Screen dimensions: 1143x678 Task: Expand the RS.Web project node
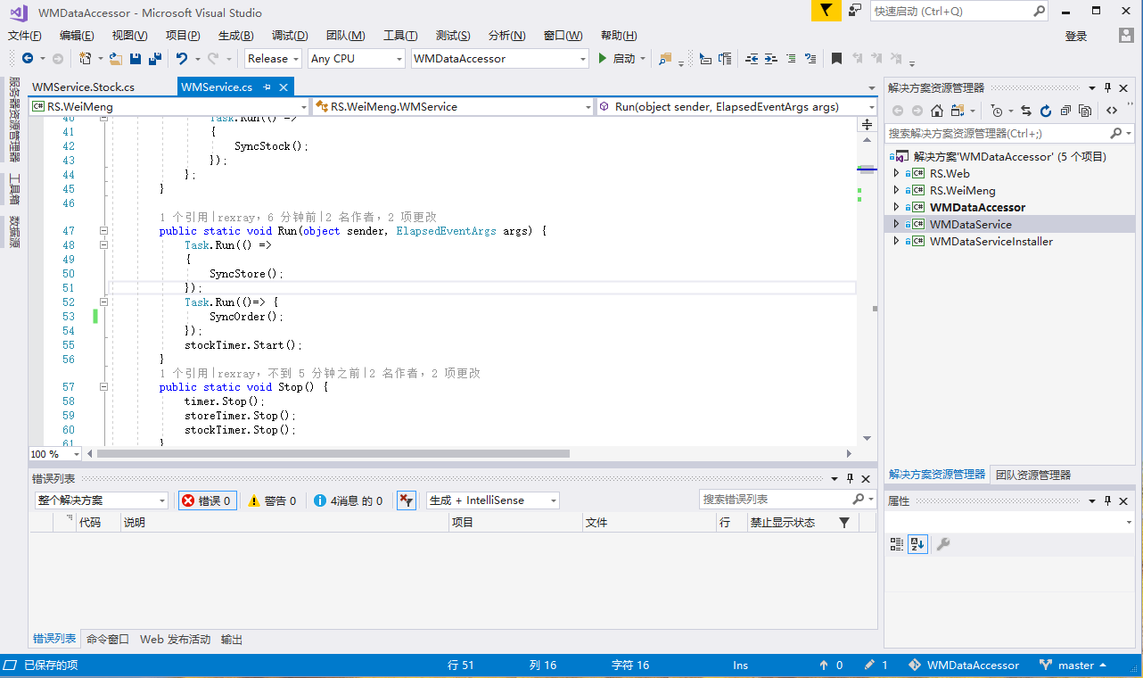[x=896, y=174]
